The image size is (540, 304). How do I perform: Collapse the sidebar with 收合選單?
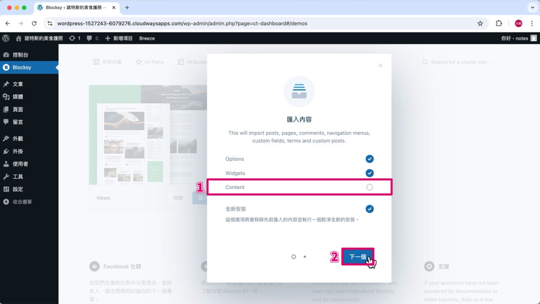point(22,202)
